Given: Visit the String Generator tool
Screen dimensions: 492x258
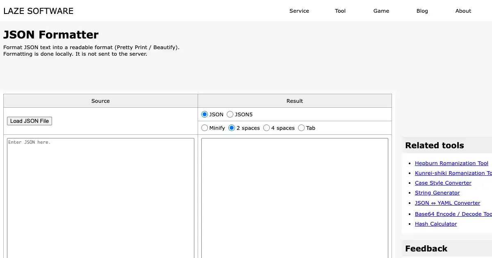Looking at the screenshot, I should (437, 193).
